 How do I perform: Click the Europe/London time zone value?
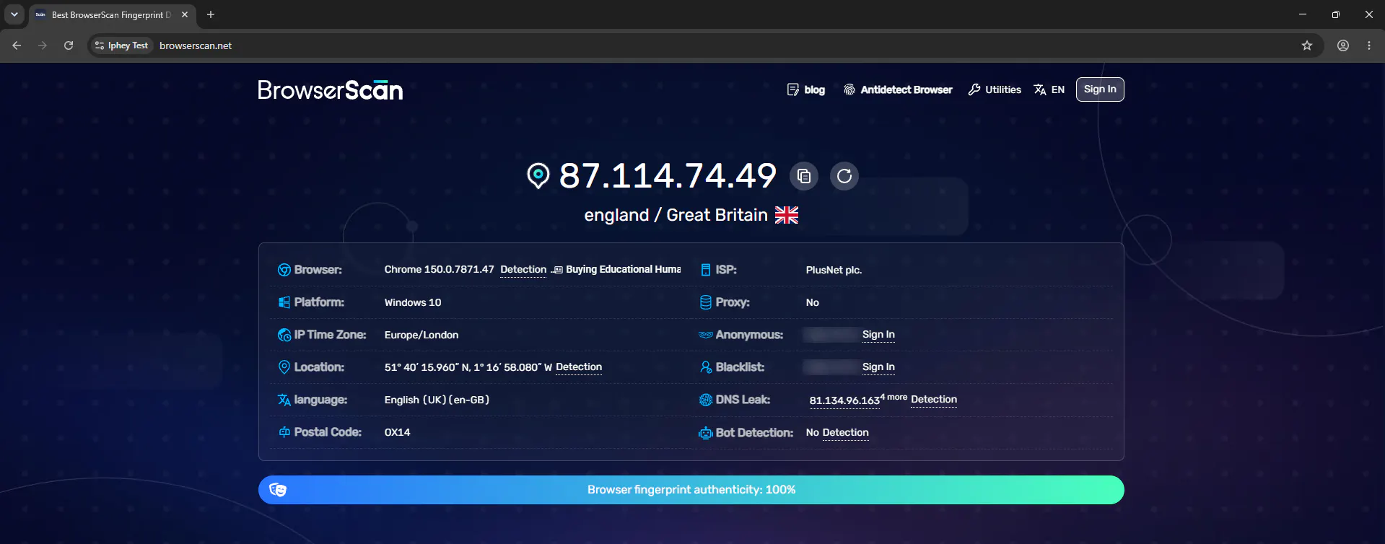click(421, 335)
